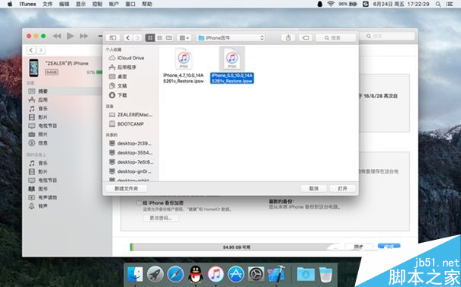Open QQ penguin app from Dock

pyautogui.click(x=196, y=274)
